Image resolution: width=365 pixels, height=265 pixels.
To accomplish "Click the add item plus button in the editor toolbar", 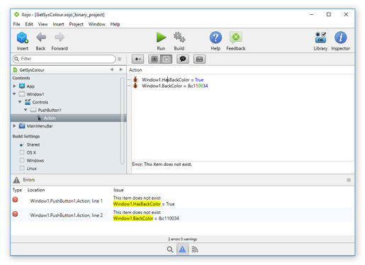I will (x=137, y=59).
